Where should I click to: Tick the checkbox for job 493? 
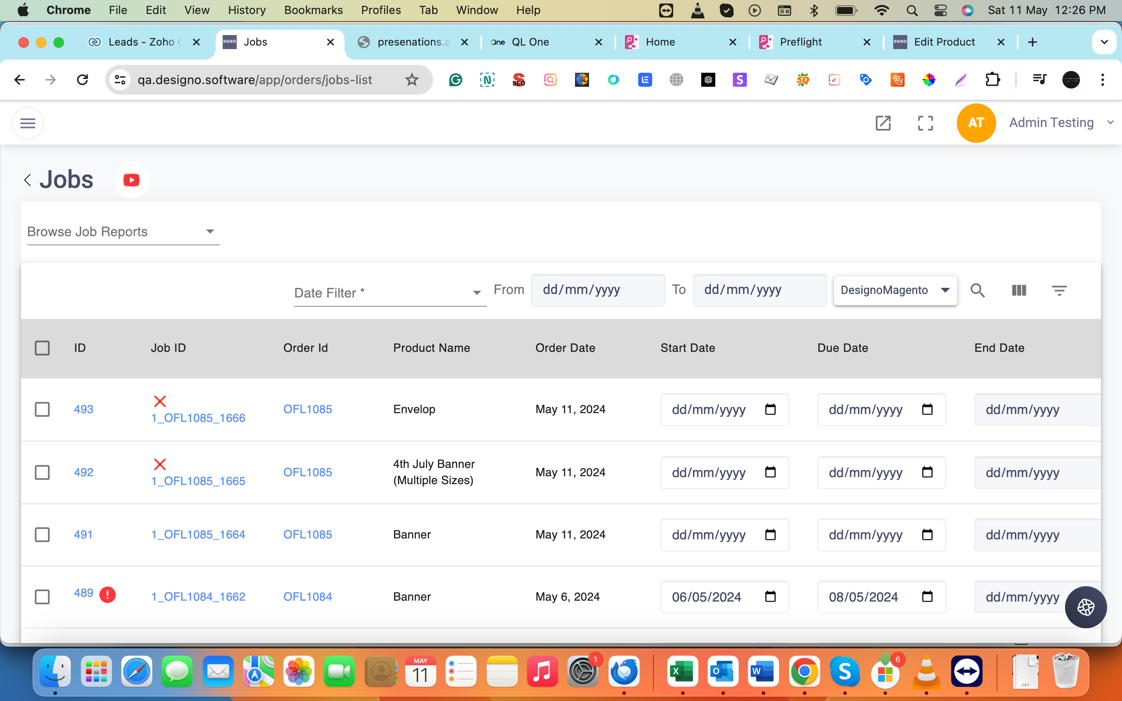[42, 409]
